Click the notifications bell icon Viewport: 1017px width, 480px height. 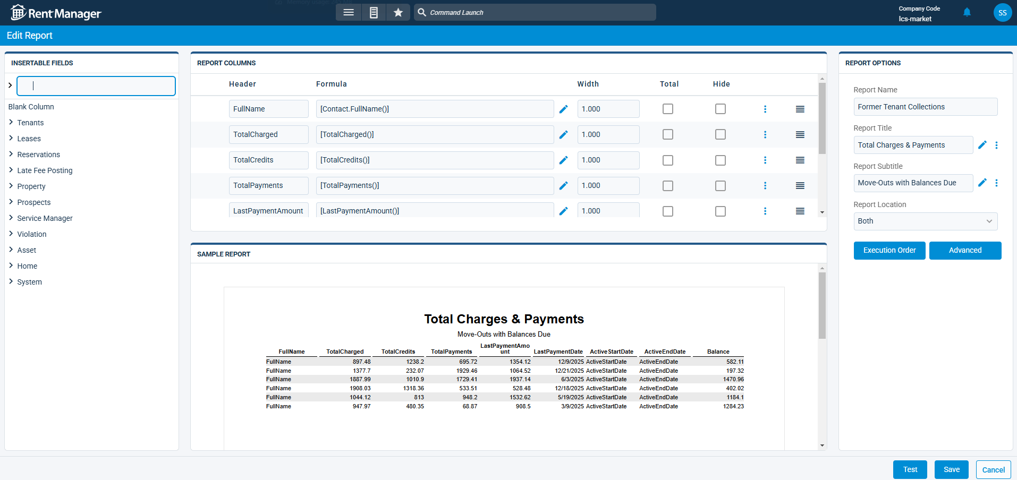point(967,12)
